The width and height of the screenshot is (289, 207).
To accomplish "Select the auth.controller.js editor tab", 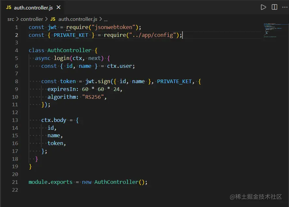I will click(33, 7).
